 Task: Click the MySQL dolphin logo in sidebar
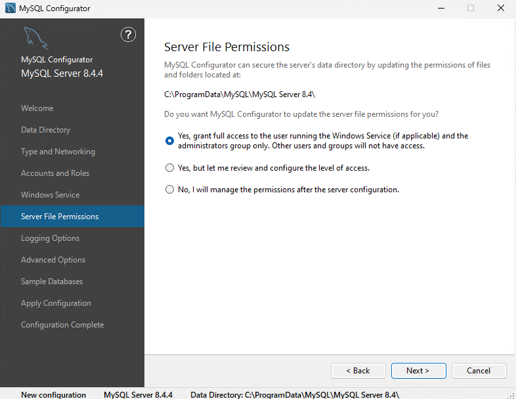click(x=35, y=38)
